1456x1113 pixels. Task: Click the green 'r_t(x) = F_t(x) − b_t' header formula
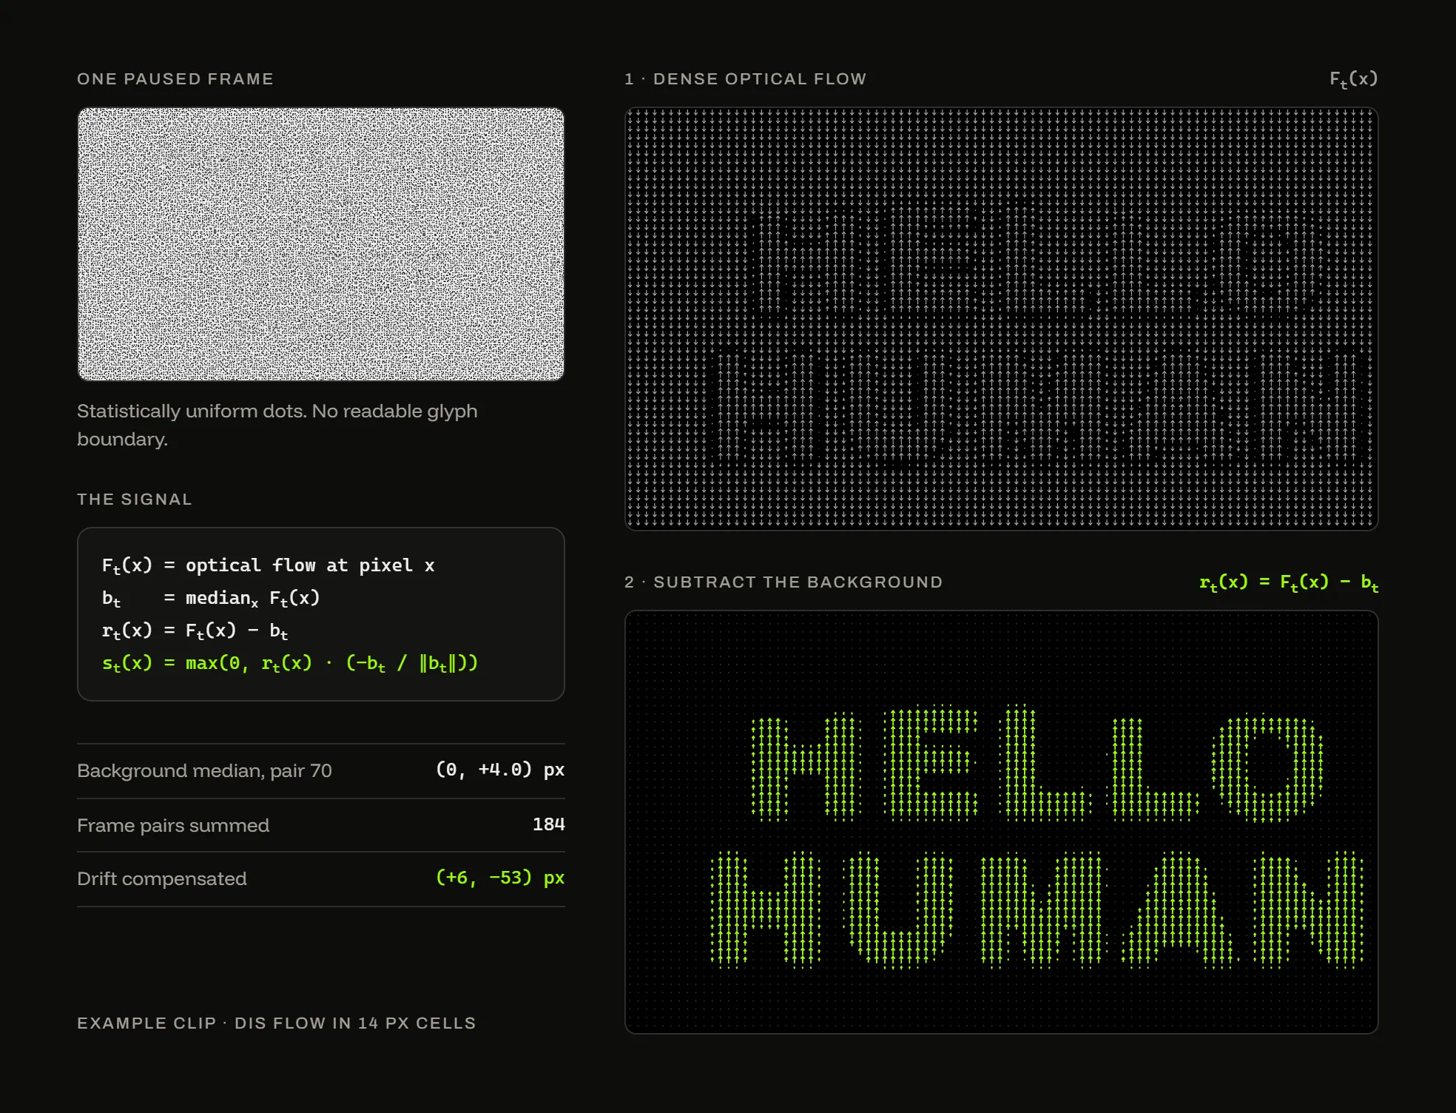click(x=1289, y=582)
